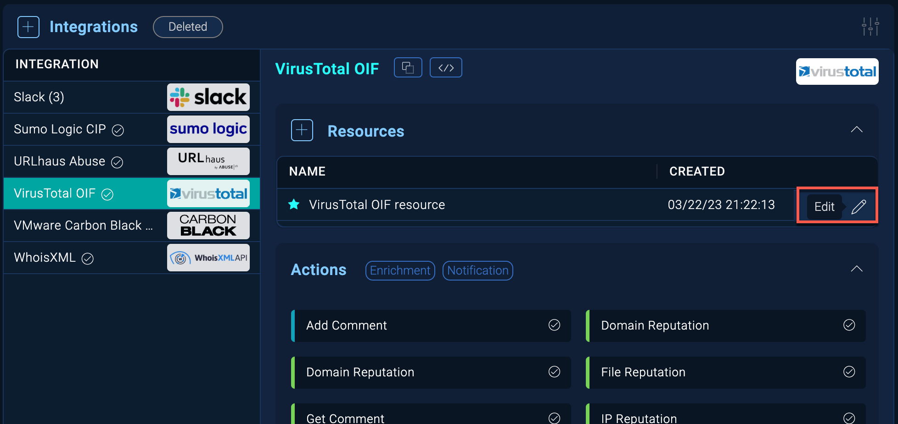Click the VirusTotal logo at top right
This screenshot has width=898, height=424.
point(837,72)
